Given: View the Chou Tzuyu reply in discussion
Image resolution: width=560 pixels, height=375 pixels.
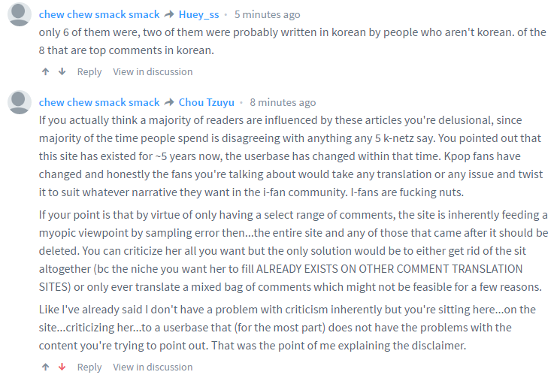Looking at the screenshot, I should pos(153,367).
